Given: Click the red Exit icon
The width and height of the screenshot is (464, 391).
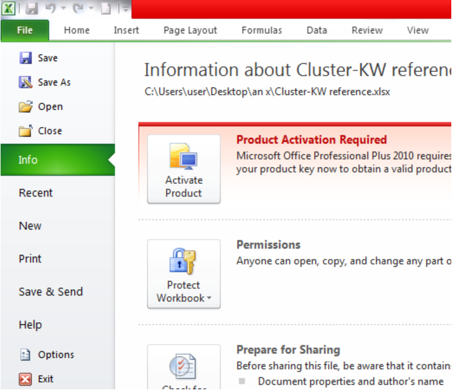Looking at the screenshot, I should point(25,379).
